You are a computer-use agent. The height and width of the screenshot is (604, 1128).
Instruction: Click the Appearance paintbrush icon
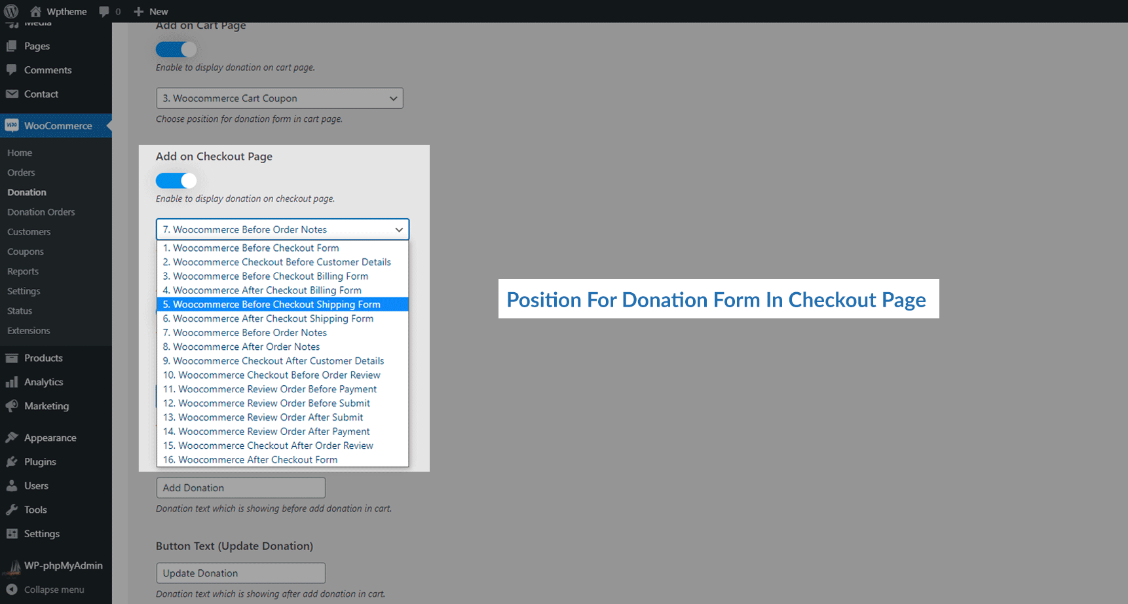pyautogui.click(x=12, y=438)
